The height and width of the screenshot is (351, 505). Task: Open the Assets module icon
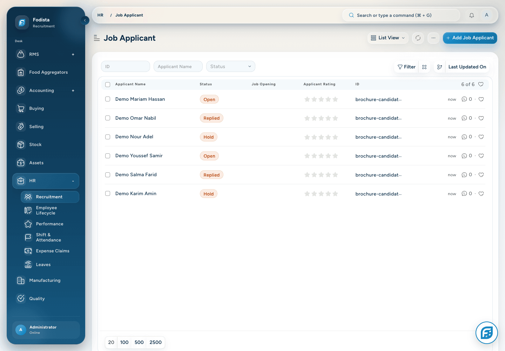point(21,163)
